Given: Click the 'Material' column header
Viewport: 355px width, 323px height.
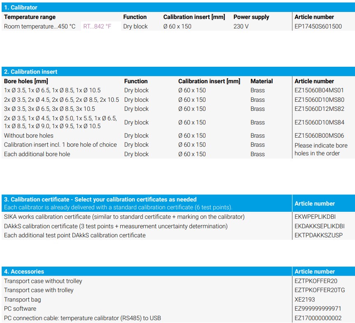Looking at the screenshot, I should 262,81.
